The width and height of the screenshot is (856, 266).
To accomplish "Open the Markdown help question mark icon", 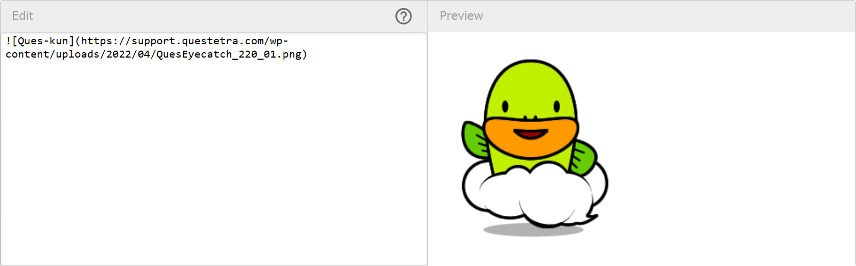I will (x=403, y=17).
